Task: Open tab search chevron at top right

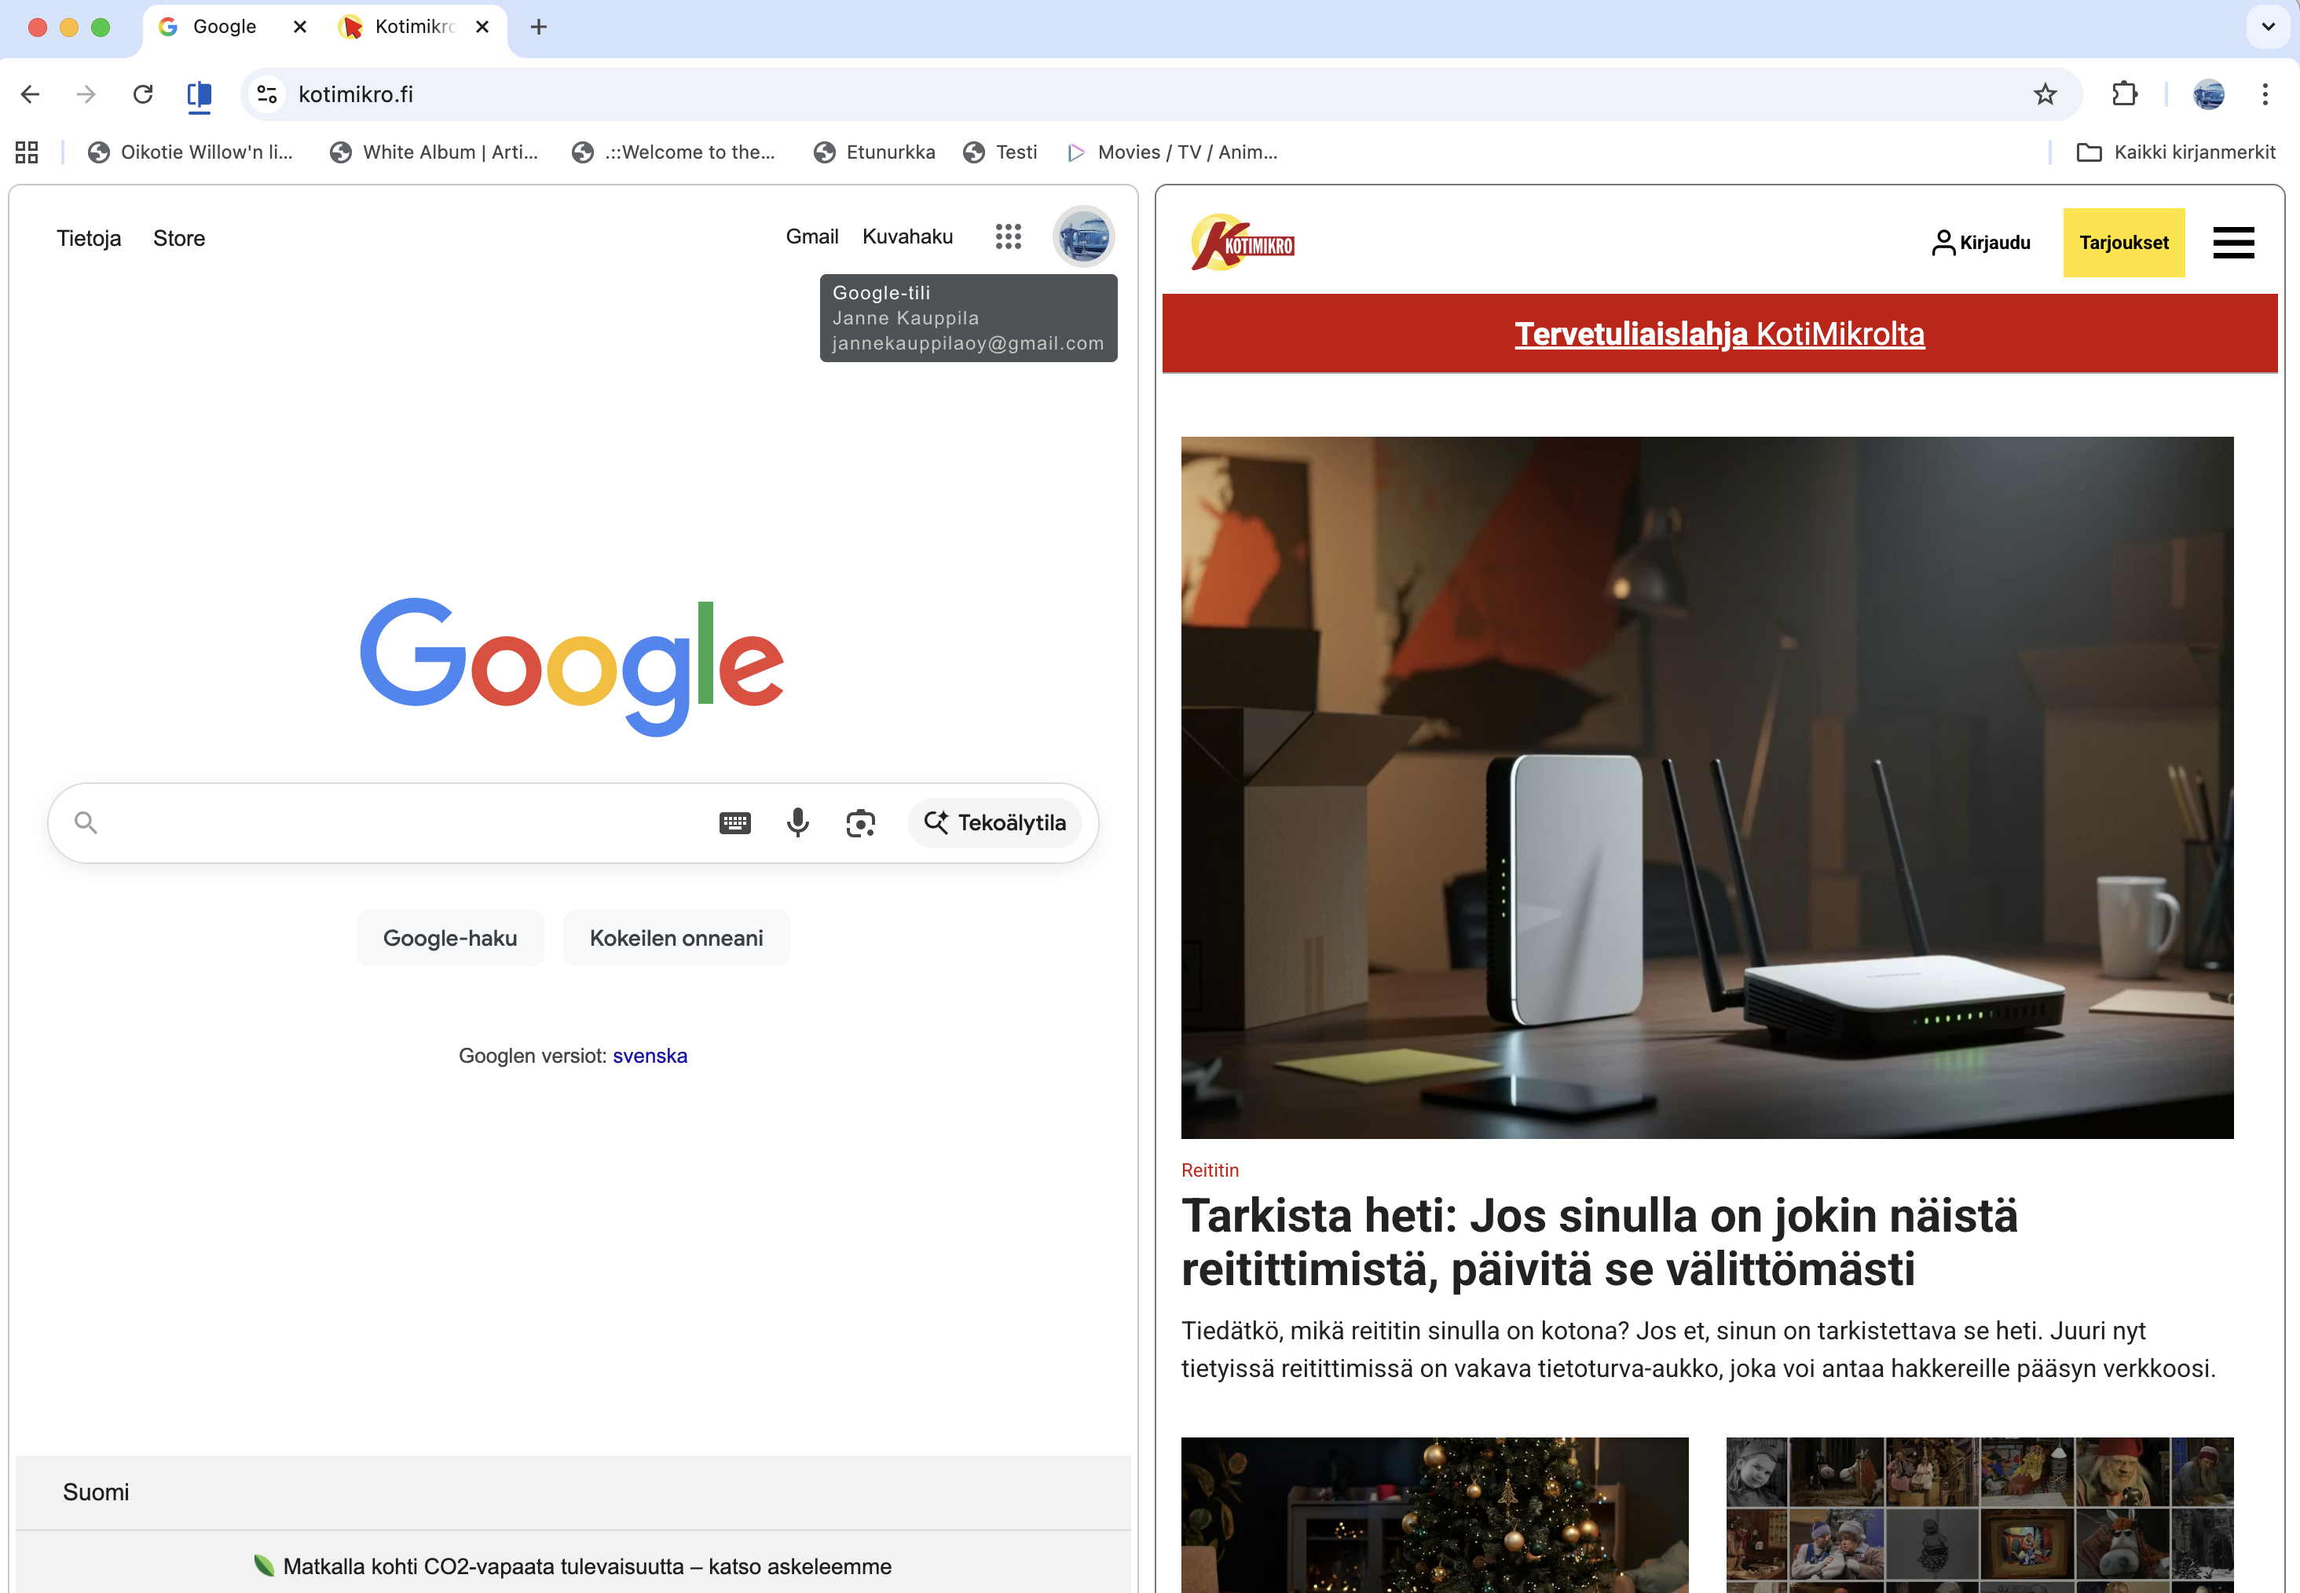Action: [2268, 27]
